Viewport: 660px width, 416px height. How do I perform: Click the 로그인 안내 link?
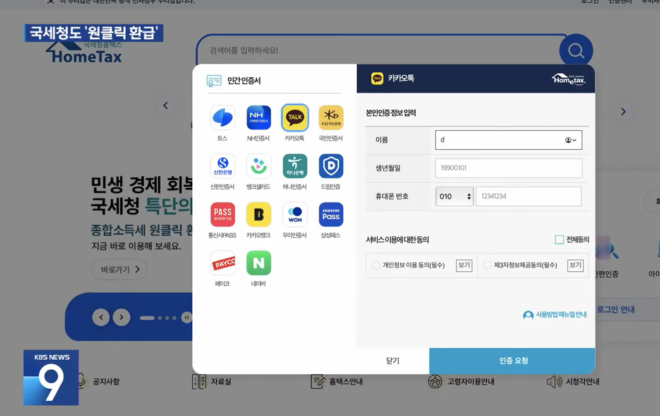(615, 310)
